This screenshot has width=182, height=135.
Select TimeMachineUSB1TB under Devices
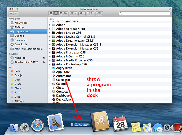[27, 62]
